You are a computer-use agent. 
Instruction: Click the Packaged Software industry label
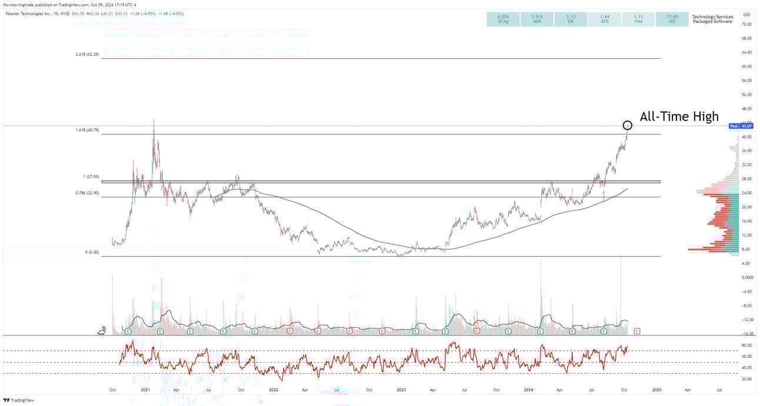click(712, 22)
